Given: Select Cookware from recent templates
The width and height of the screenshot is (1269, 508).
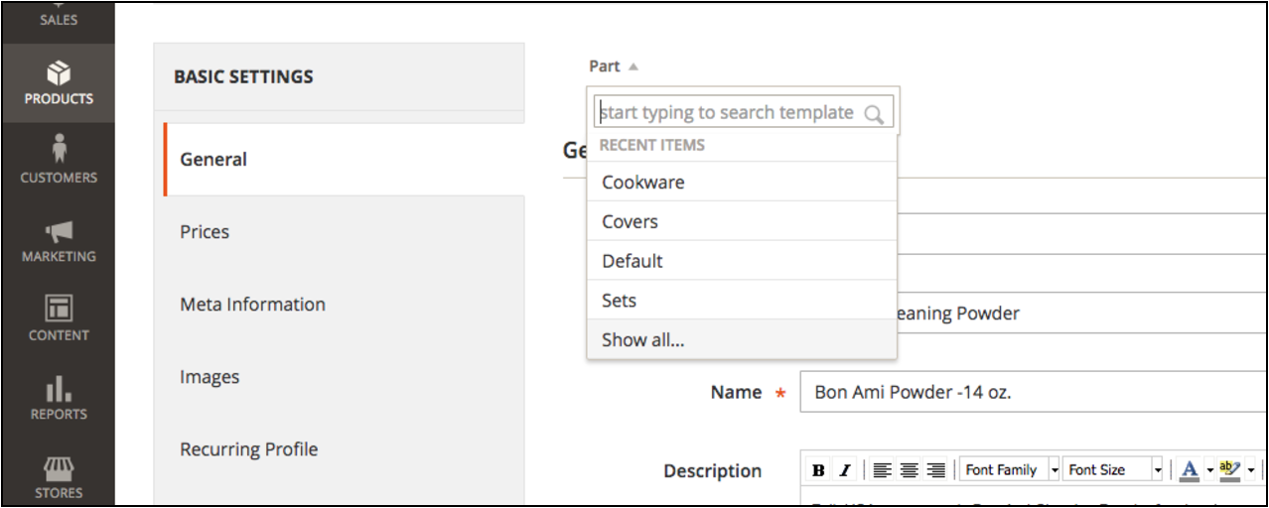Looking at the screenshot, I should (x=642, y=183).
